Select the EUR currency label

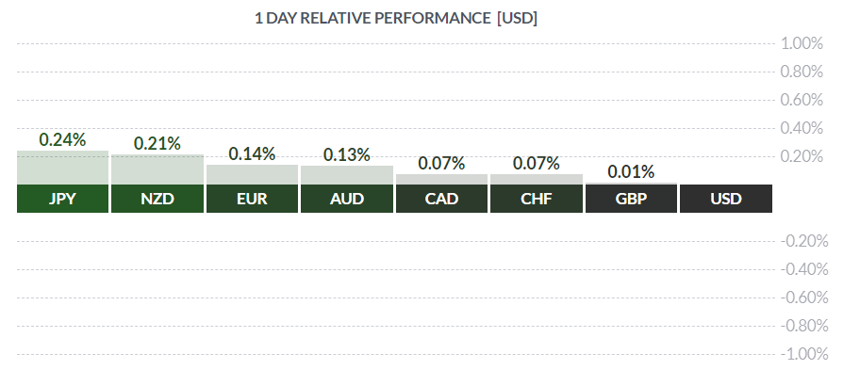click(253, 199)
